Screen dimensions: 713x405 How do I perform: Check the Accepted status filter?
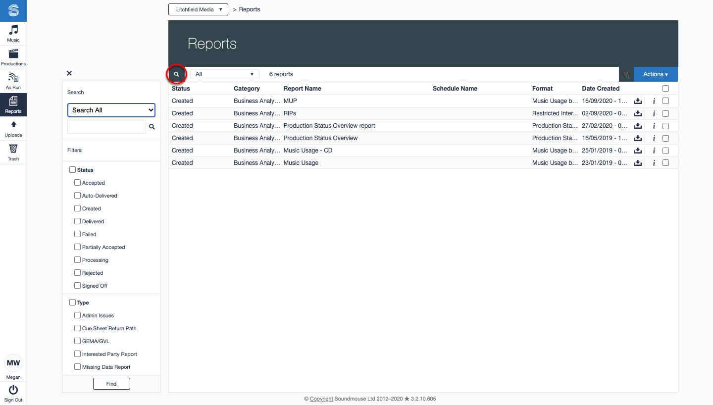coord(77,183)
